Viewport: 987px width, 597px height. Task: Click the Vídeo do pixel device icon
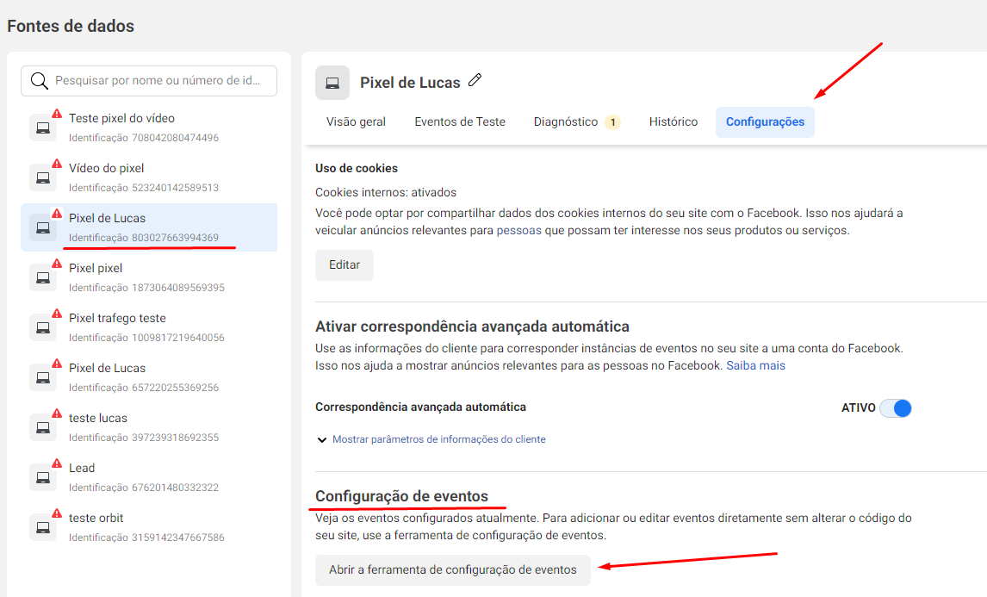42,177
